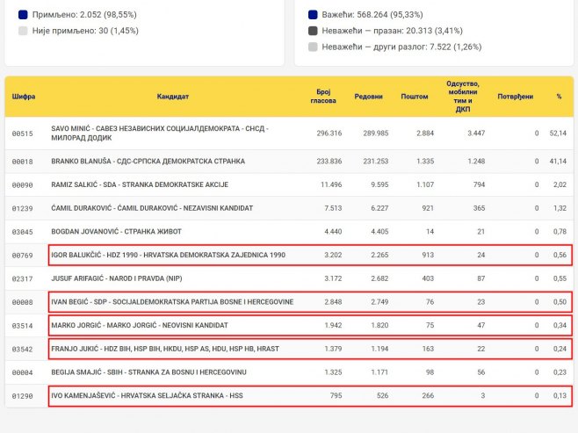Click the FRANJO JUKIĆ candidate name
The image size is (578, 433).
[x=165, y=349]
